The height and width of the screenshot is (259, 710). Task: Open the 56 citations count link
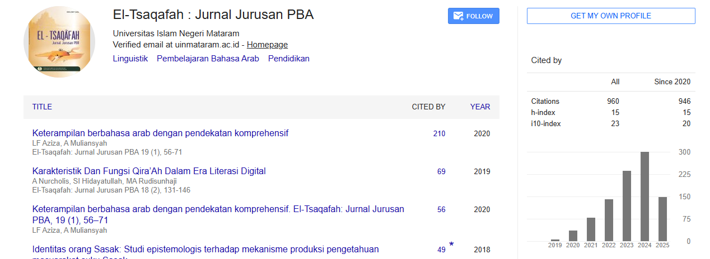tap(441, 209)
